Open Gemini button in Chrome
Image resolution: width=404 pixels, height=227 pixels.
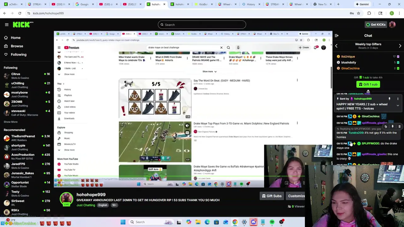[x=362, y=4]
